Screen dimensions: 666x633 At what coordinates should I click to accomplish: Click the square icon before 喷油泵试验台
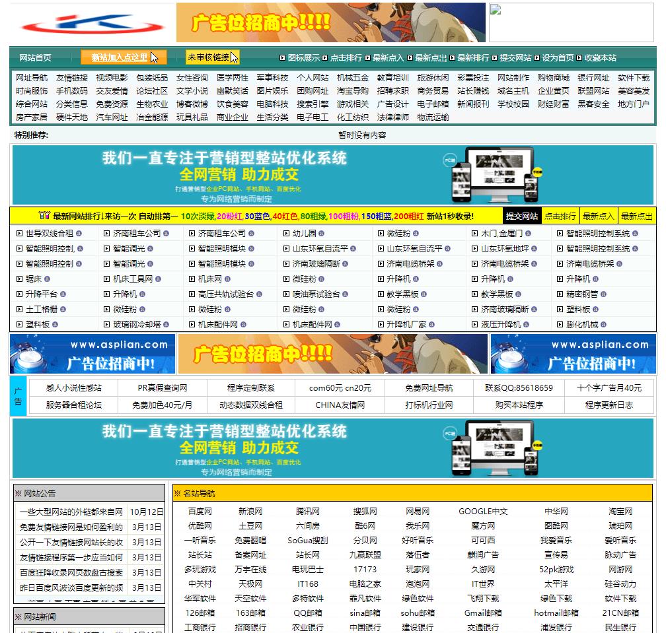[x=286, y=294]
